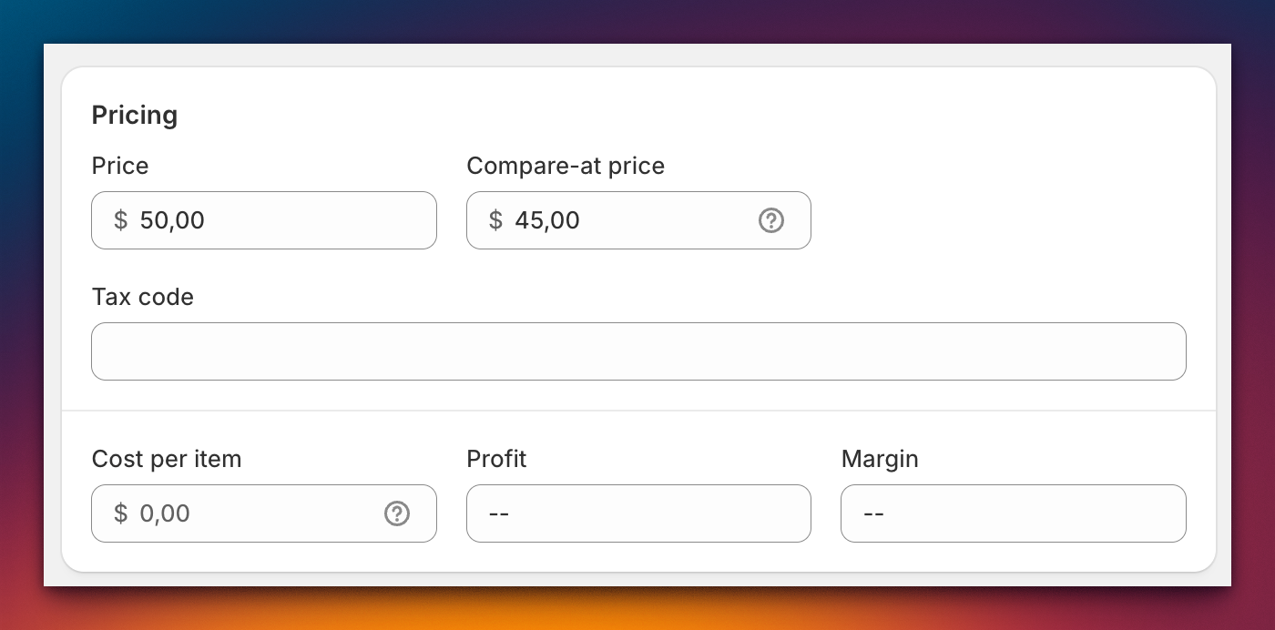
Task: Click the Price label text
Action: [x=119, y=166]
